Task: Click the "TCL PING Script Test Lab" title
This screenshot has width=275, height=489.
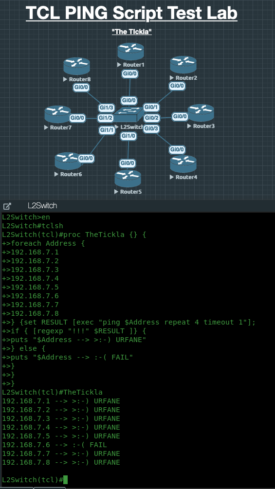Action: (x=131, y=13)
